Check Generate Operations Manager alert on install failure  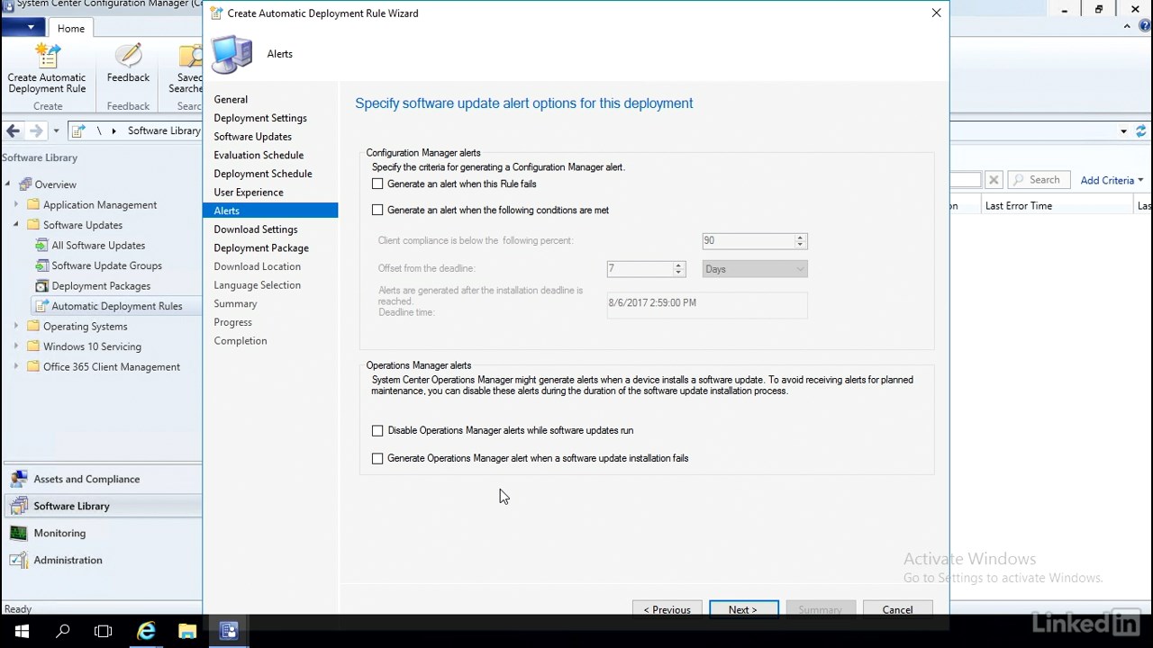[377, 458]
